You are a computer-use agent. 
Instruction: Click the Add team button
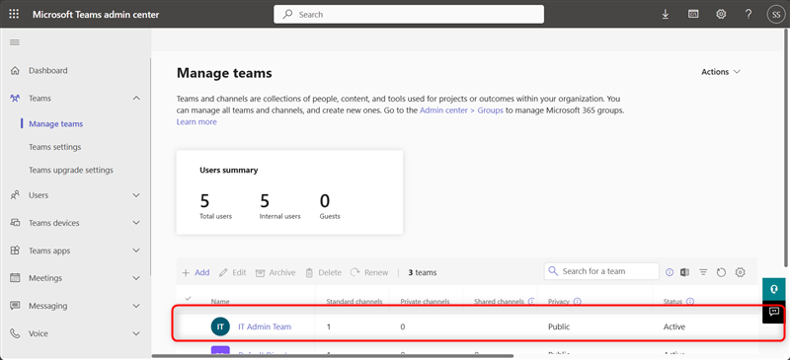point(196,272)
